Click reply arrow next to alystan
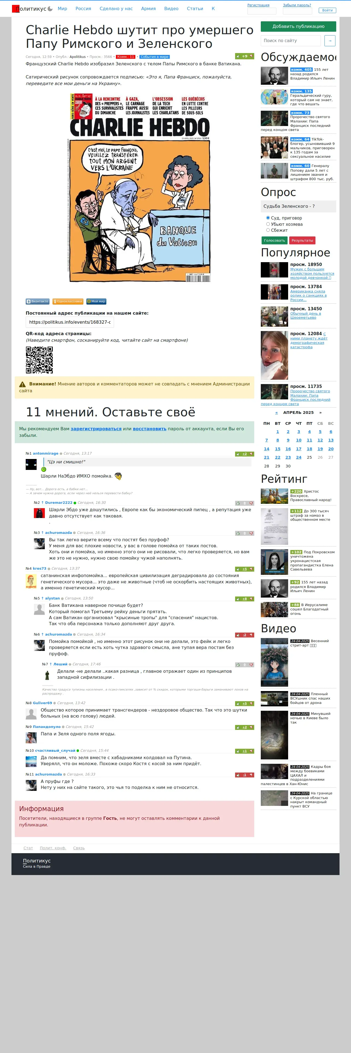Viewport: 351px width, 1053px height. pyautogui.click(x=42, y=598)
